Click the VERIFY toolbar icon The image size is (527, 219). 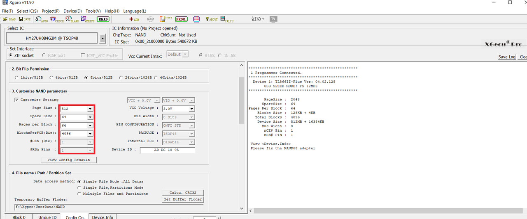(88, 19)
